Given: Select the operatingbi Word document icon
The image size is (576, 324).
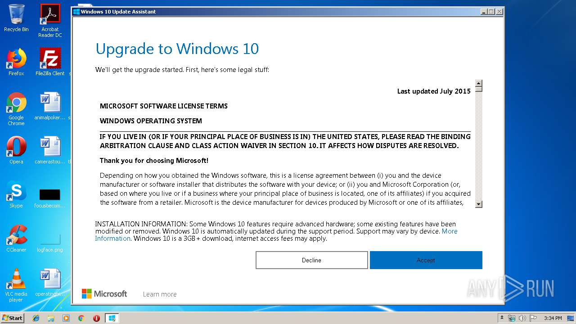Looking at the screenshot, I should (x=50, y=283).
